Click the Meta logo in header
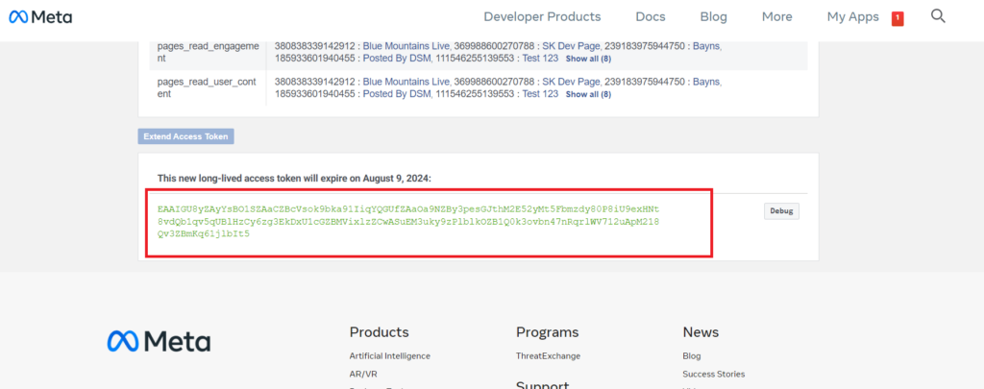Image resolution: width=984 pixels, height=389 pixels. [40, 17]
